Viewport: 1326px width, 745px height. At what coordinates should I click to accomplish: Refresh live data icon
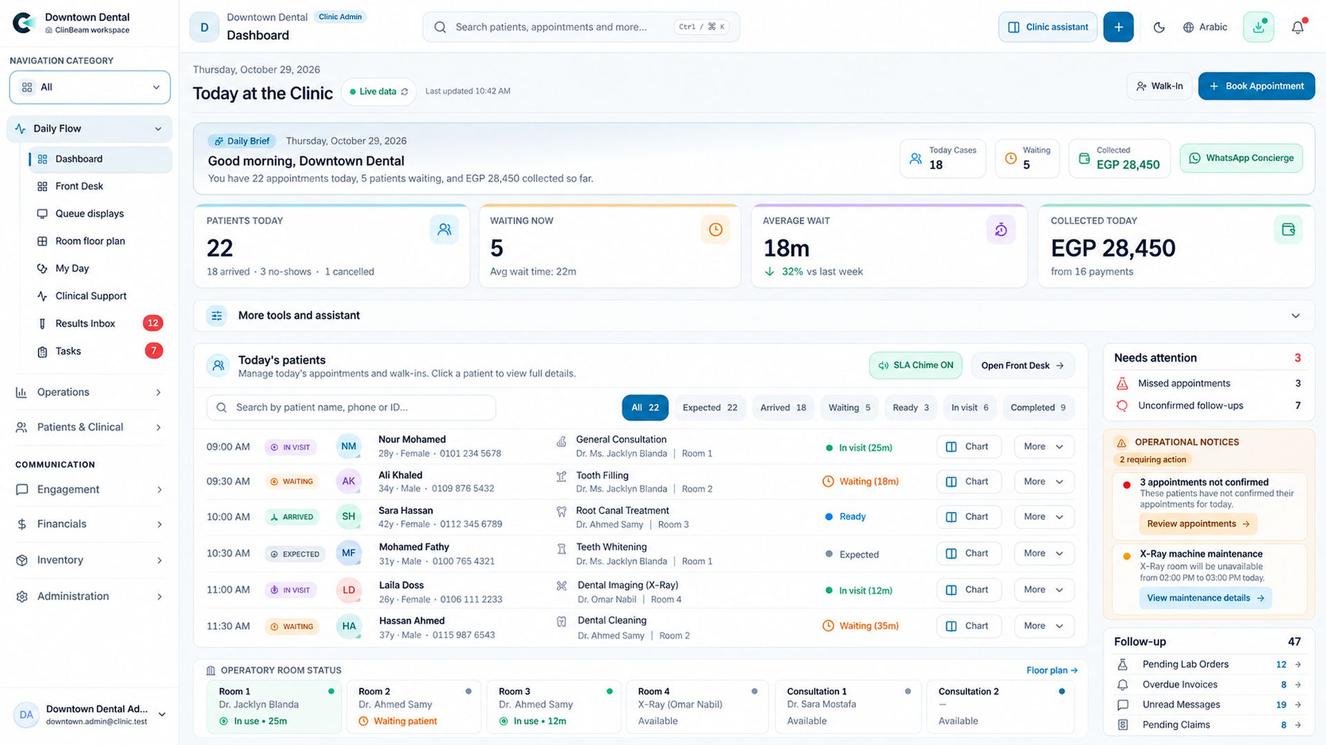(405, 92)
